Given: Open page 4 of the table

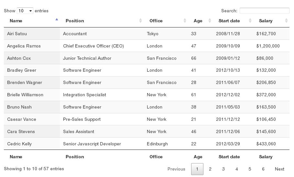Looking at the screenshot, I should [x=236, y=169].
